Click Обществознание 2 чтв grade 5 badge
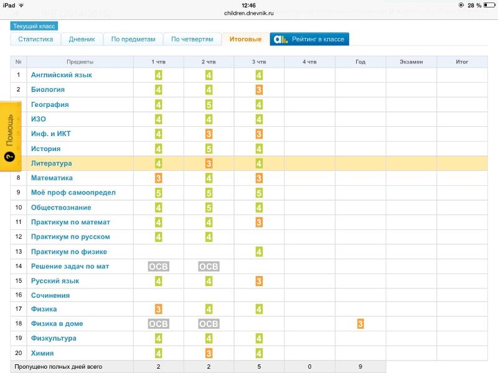Screen dimensions: 498x373 [209, 208]
